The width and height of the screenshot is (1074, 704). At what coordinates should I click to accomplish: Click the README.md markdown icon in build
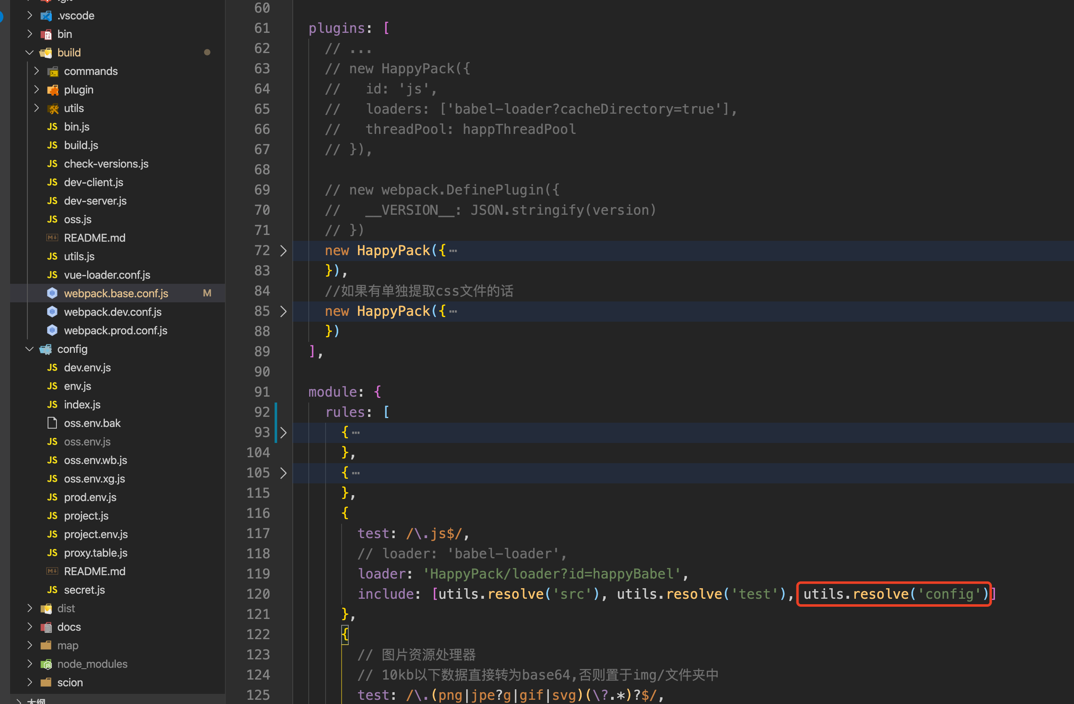pos(52,237)
